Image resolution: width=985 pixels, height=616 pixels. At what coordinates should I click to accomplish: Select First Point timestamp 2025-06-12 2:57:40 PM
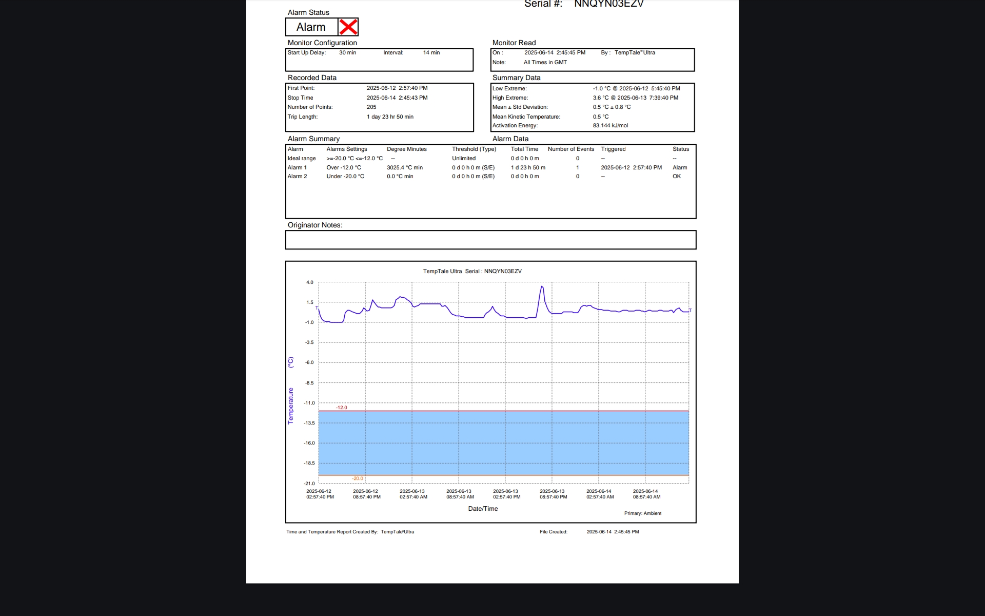pyautogui.click(x=397, y=88)
